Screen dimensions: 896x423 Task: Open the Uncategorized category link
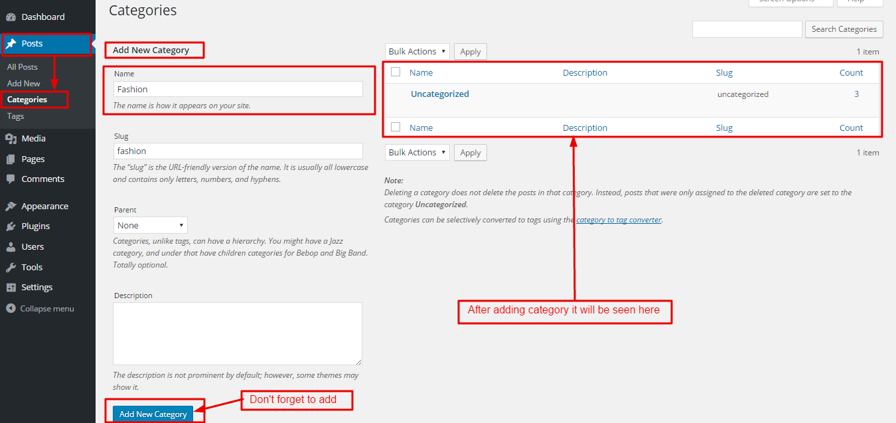point(440,94)
